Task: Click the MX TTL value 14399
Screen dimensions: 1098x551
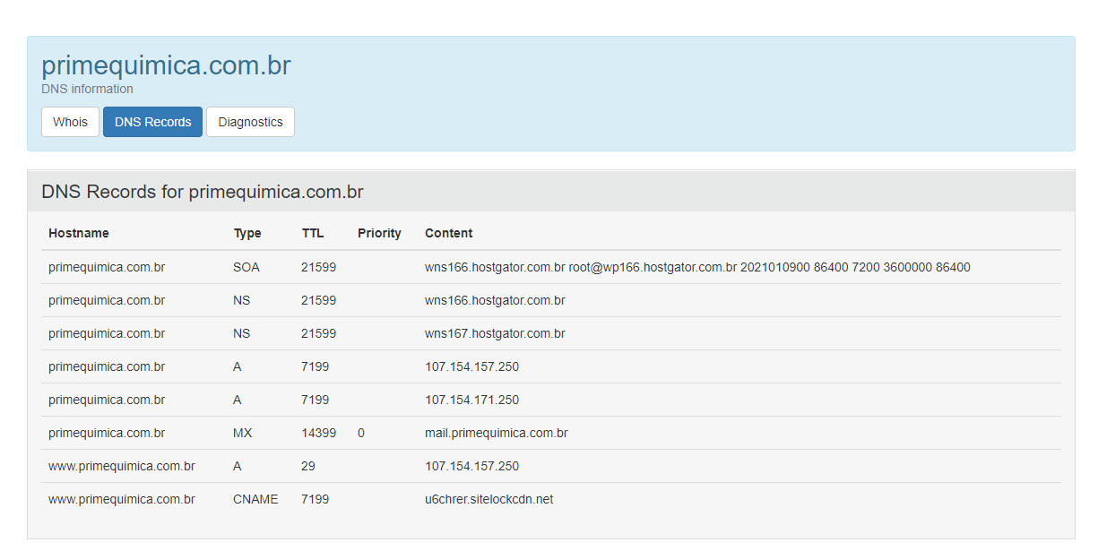Action: coord(318,433)
